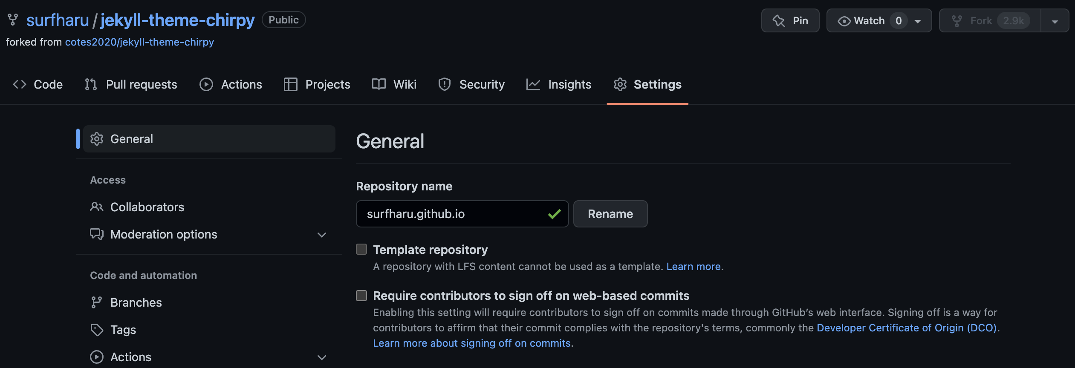The height and width of the screenshot is (368, 1075).
Task: Open the cotes2020/jekyll-theme-chirpy upstream link
Action: [139, 42]
